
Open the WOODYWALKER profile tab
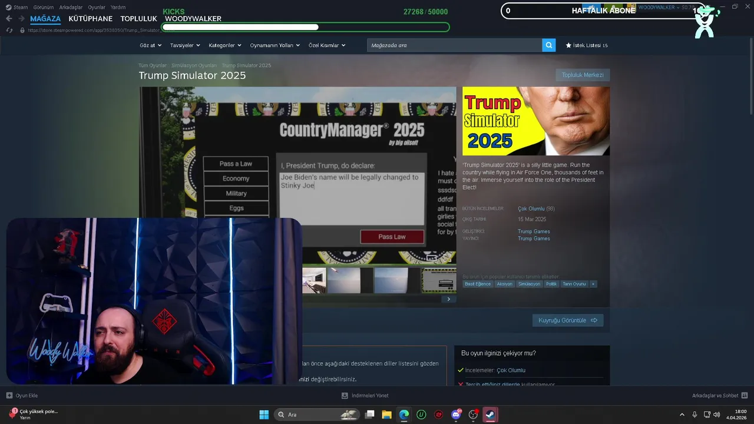(x=193, y=19)
